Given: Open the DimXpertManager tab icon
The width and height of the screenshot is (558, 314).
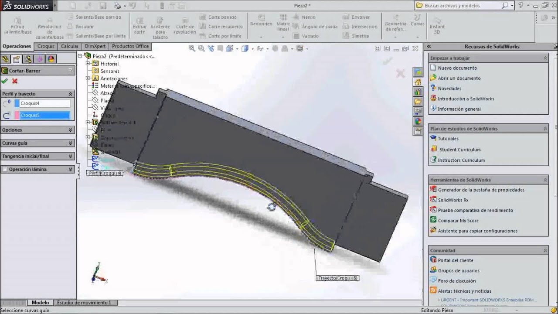Looking at the screenshot, I should point(39,59).
